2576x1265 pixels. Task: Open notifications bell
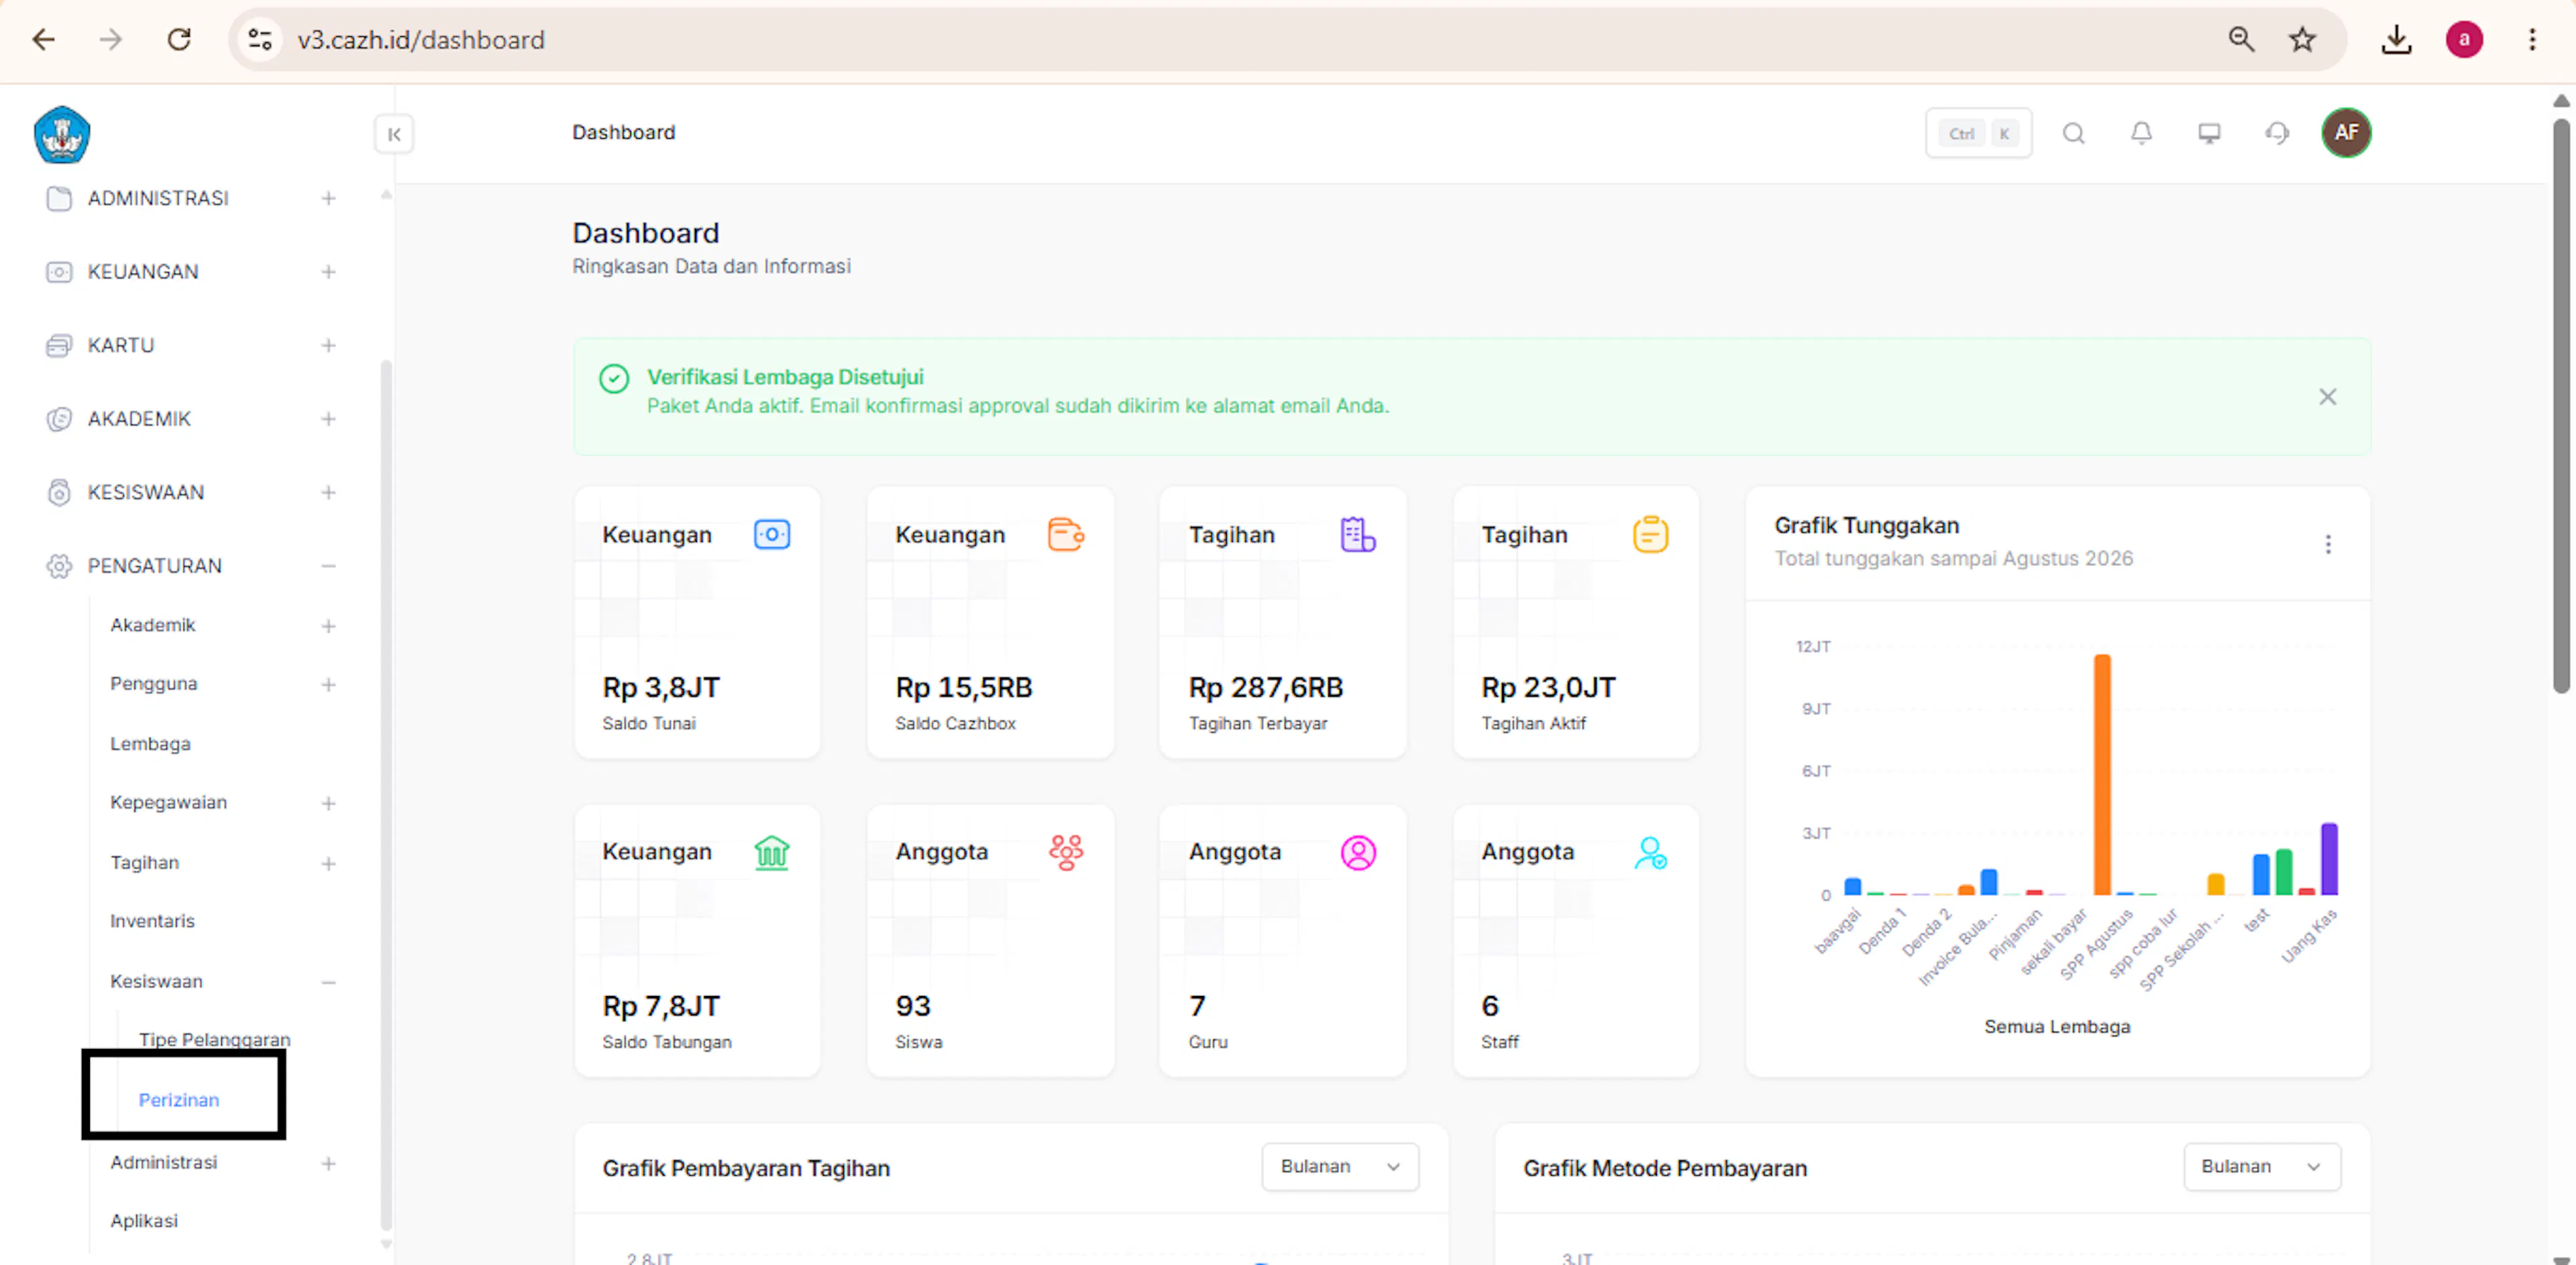pos(2141,133)
